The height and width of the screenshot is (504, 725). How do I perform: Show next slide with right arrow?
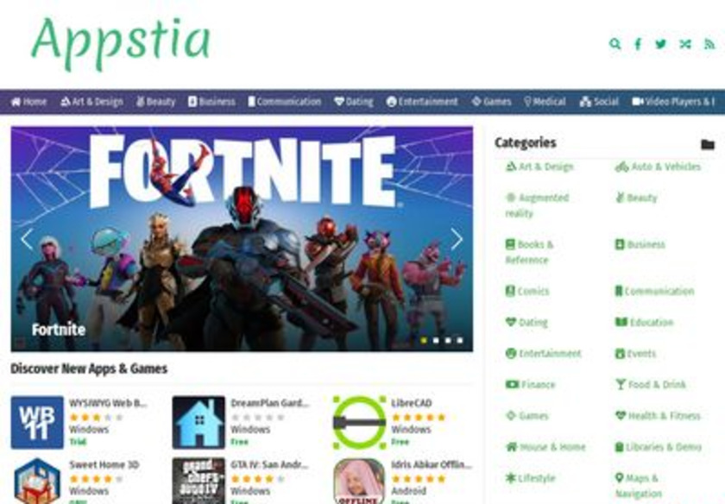(457, 239)
